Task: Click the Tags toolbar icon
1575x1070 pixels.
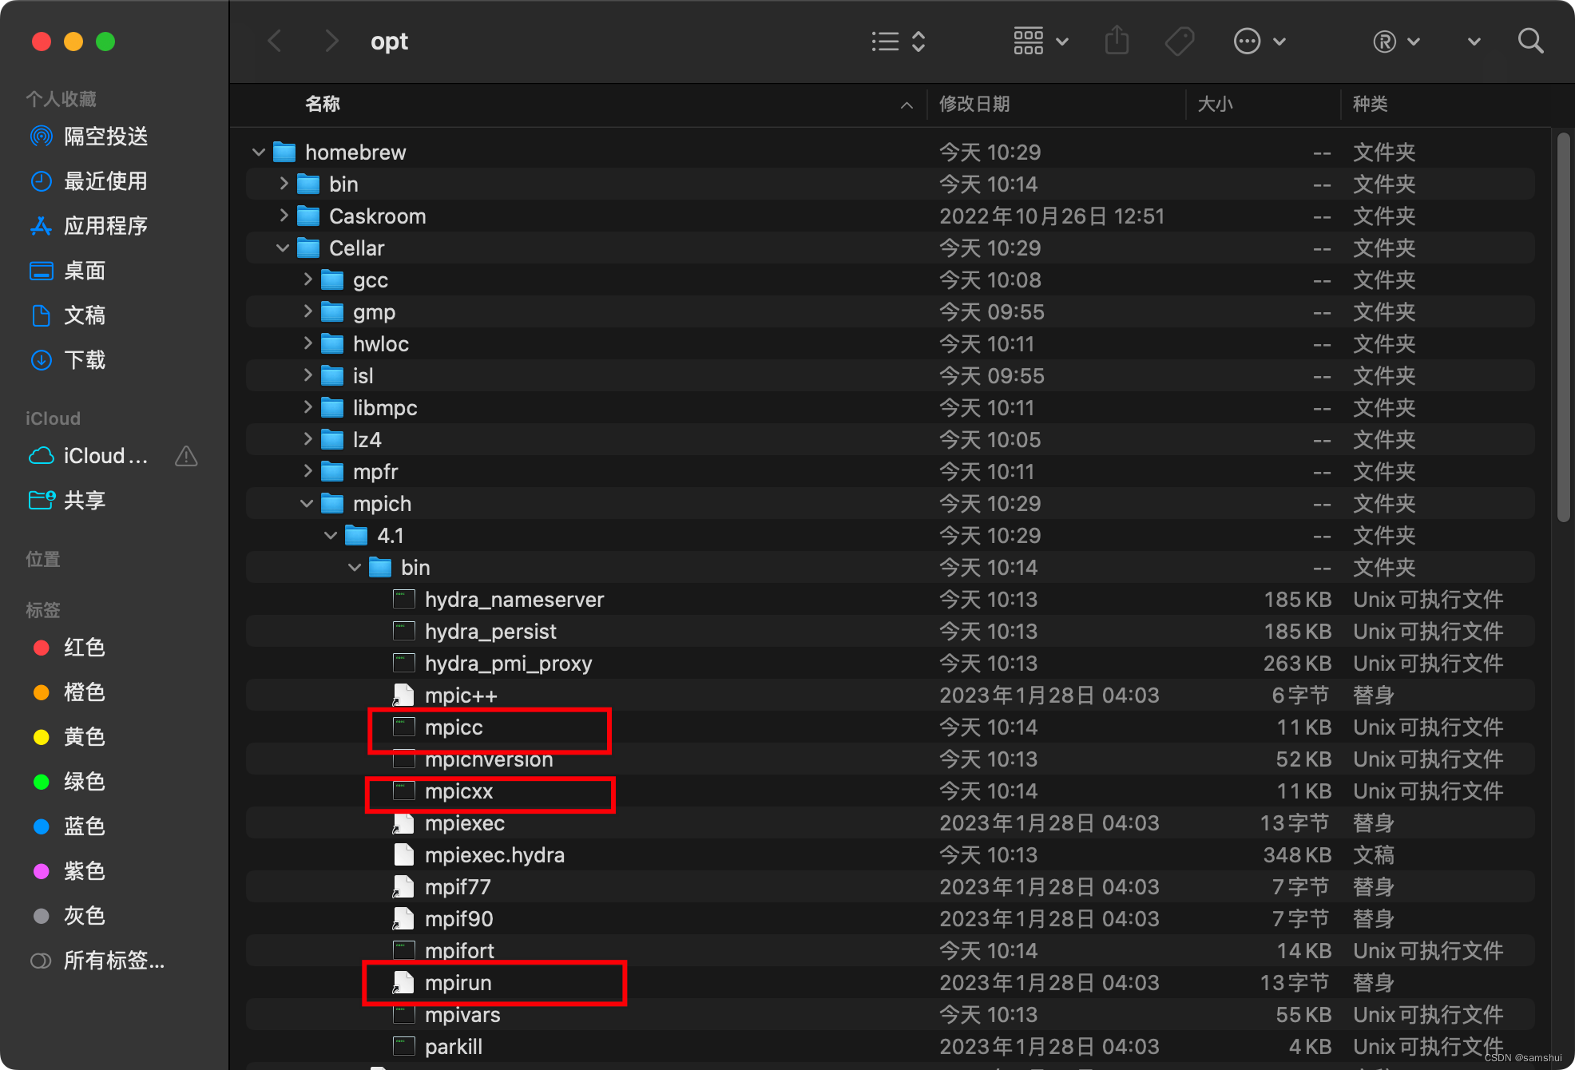Action: click(x=1179, y=42)
